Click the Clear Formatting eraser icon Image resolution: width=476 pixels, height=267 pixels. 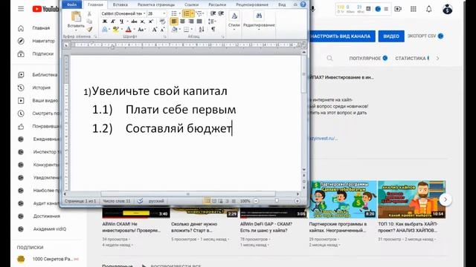click(162, 22)
